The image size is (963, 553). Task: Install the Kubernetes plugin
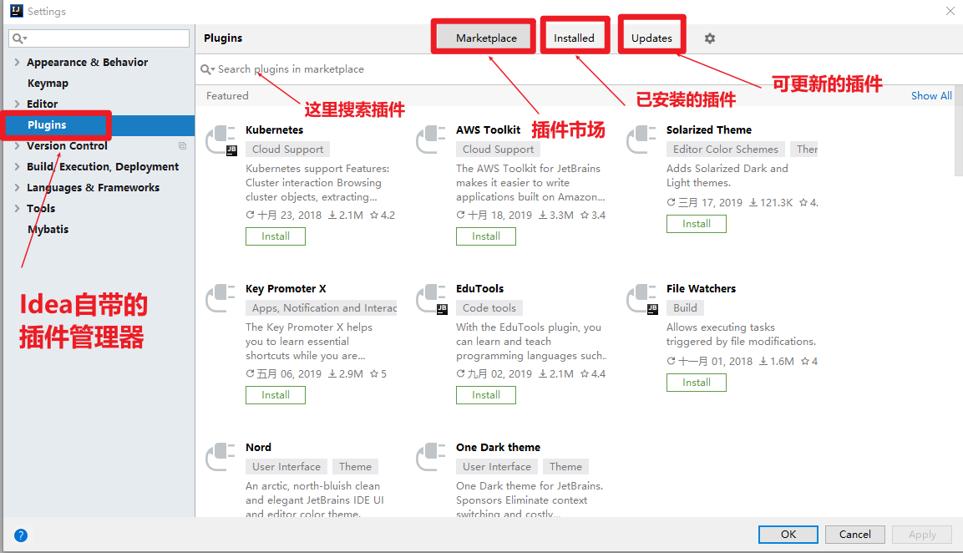click(275, 236)
